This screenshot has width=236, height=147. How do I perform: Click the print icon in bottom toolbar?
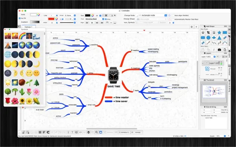pyautogui.click(x=89, y=132)
